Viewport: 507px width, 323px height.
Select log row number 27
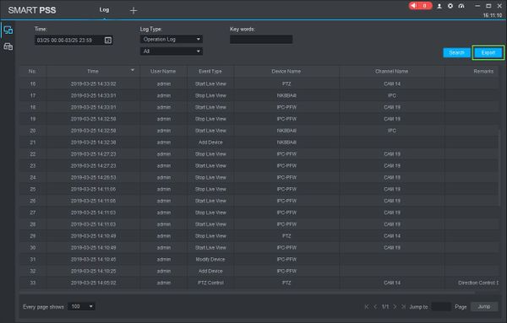(x=259, y=213)
